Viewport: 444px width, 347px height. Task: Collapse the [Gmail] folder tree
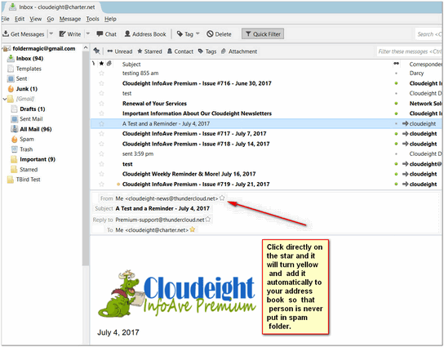click(x=5, y=99)
